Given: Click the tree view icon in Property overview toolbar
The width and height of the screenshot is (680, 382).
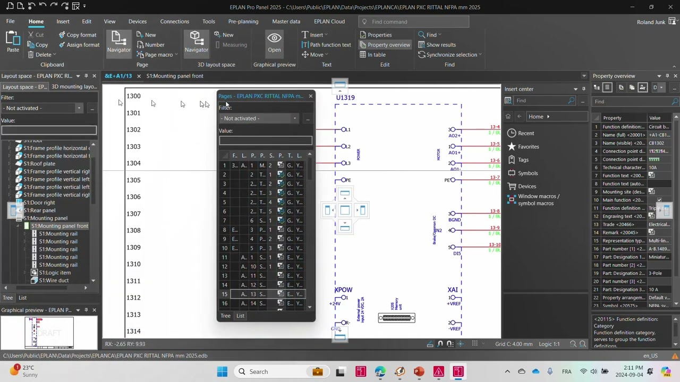Looking at the screenshot, I should click(x=597, y=88).
